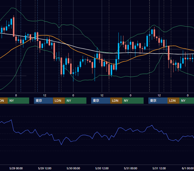194x171 pixels.
Task: Click the 5/30 00:00 date axis label
Action: (x=73, y=168)
